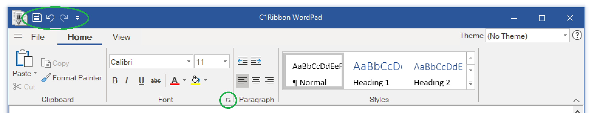Click the decrease indent icon
The image size is (593, 113).
[x=243, y=61]
